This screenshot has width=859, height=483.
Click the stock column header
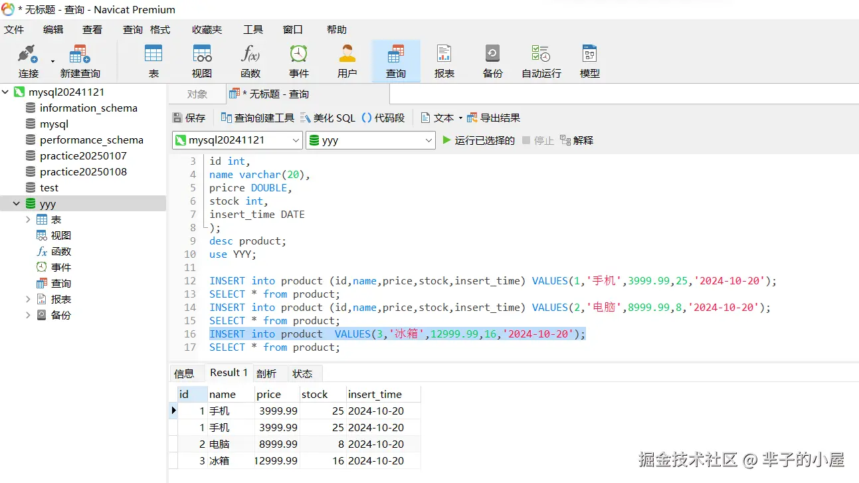323,394
